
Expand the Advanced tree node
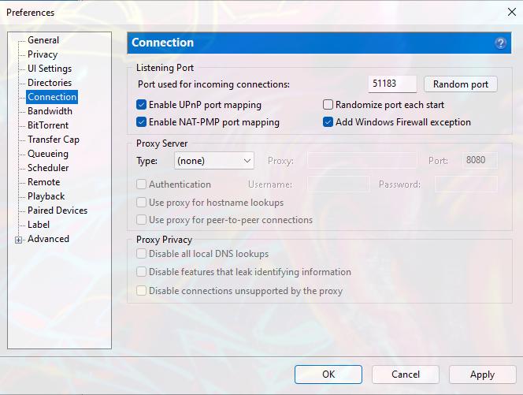click(19, 240)
